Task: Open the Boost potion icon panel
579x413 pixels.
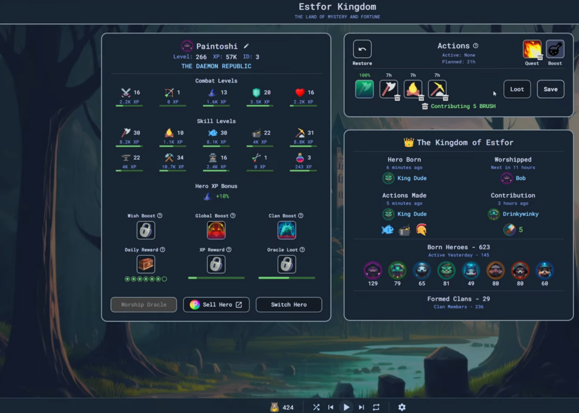Action: (x=555, y=49)
